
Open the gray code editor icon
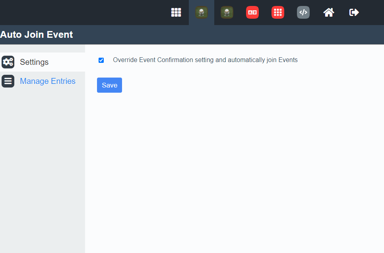(303, 12)
